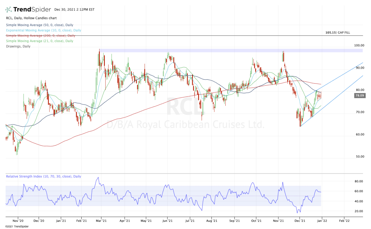The width and height of the screenshot is (371, 229).
Task: Click the Relative Strength Index indicator label
Action: (44, 176)
